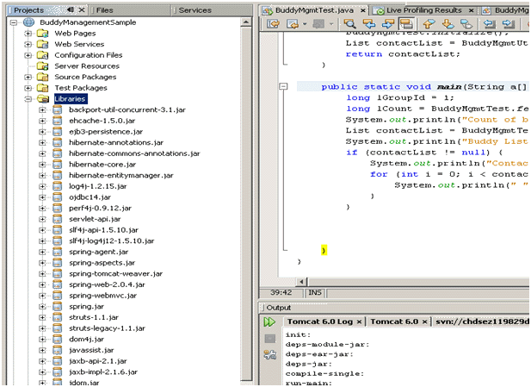Collapse the BuddyManagementSample project node
Screen dimensions: 531x387
point(14,22)
